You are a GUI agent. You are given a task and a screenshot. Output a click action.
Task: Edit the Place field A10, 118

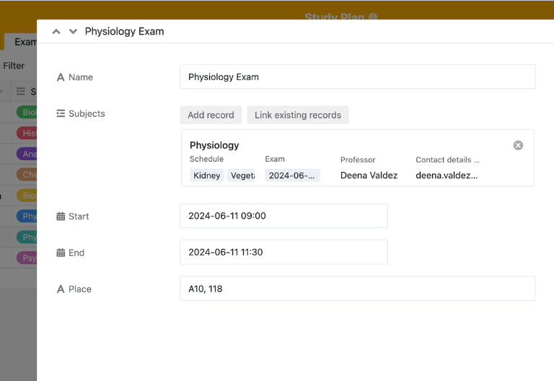[x=358, y=289]
